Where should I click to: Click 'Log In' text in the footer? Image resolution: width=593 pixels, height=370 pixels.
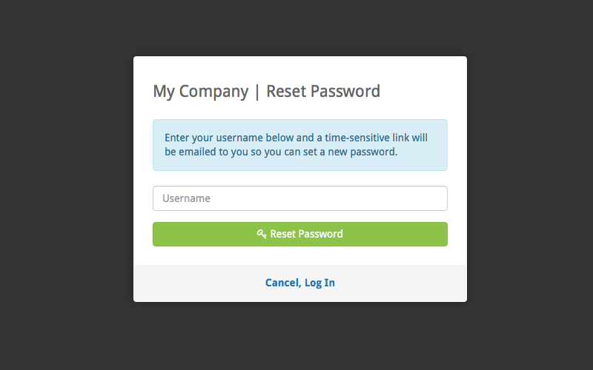319,283
